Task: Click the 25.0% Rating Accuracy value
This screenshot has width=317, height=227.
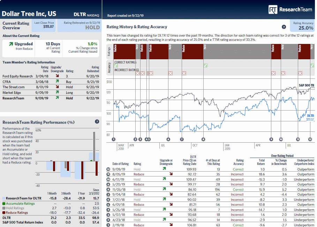Action: point(306,28)
